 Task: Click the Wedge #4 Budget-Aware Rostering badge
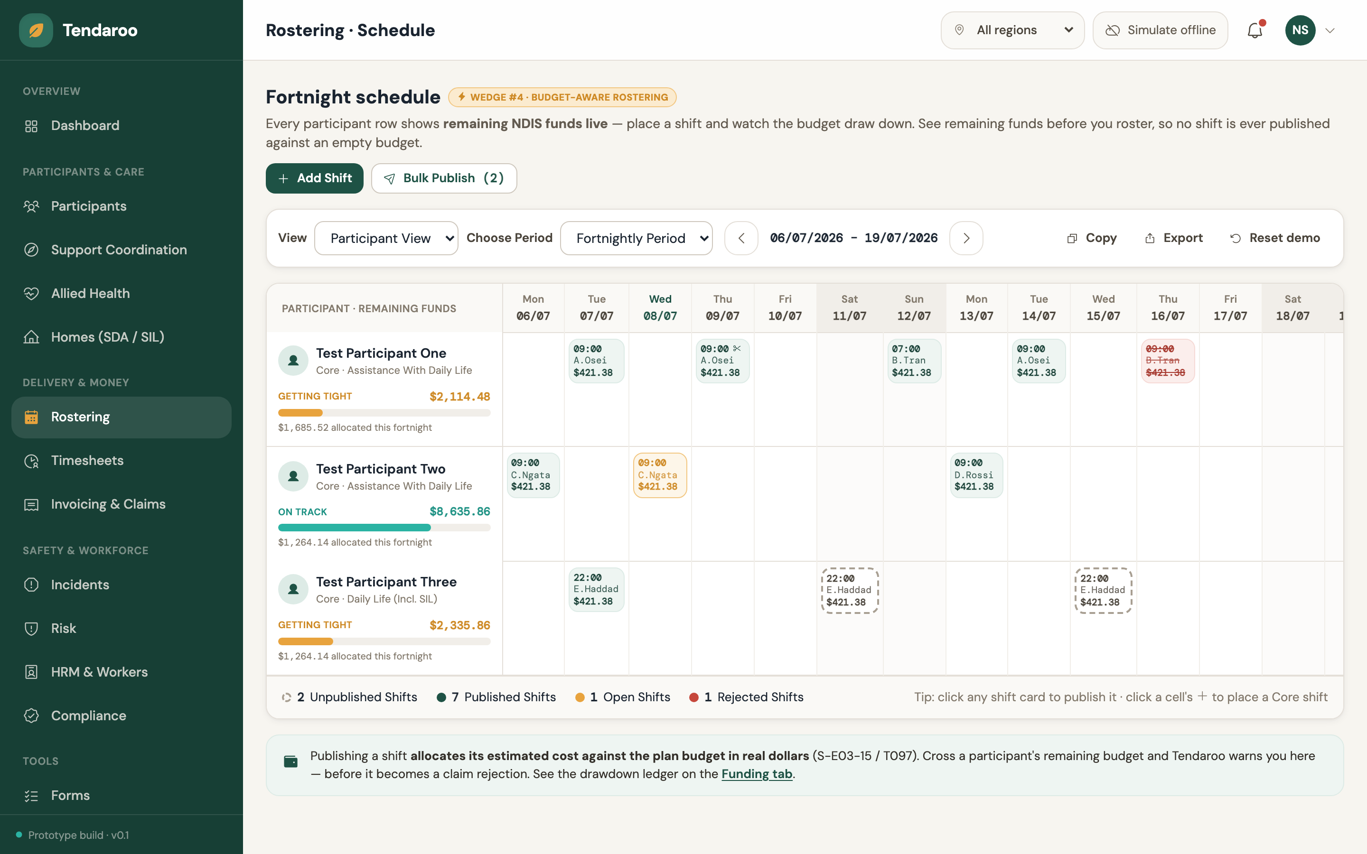(562, 97)
